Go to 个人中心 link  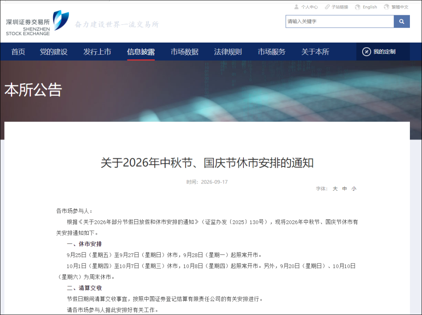tap(309, 7)
